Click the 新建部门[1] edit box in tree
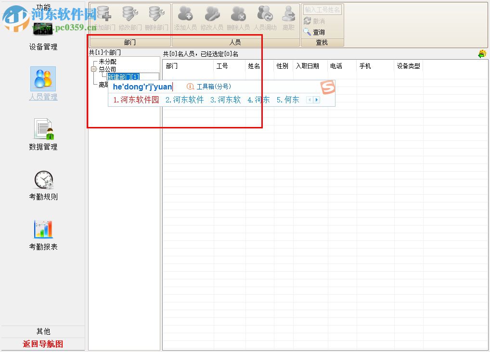This screenshot has width=490, height=352. [x=133, y=76]
